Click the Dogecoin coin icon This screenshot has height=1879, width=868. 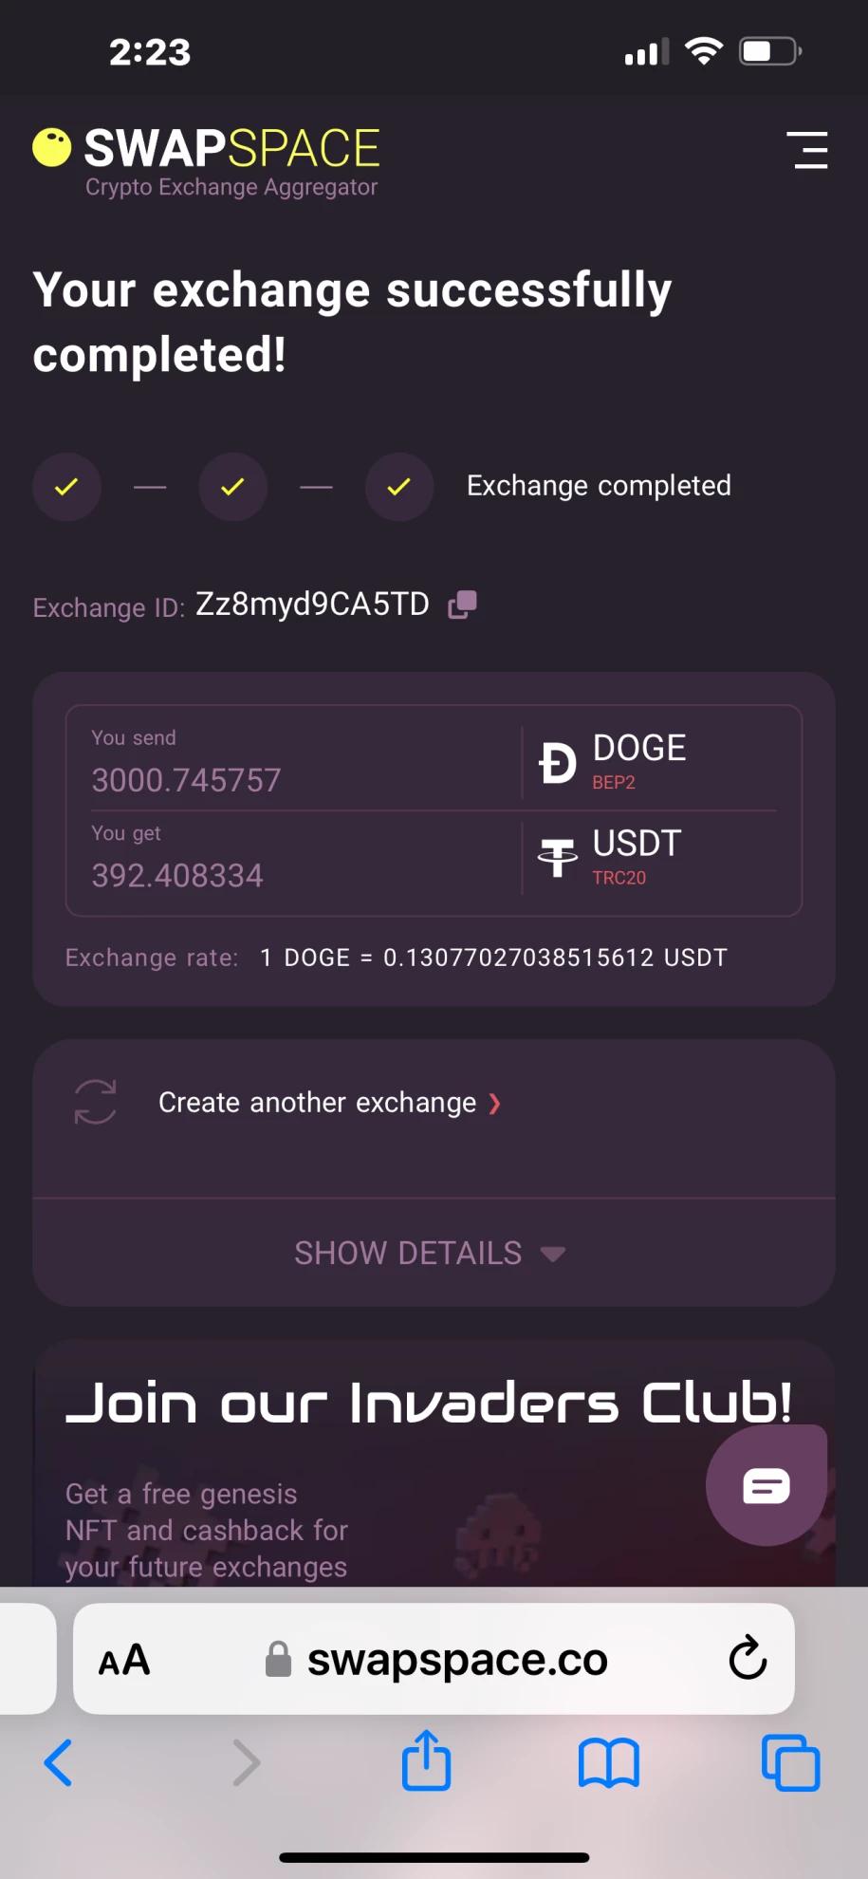[x=557, y=763]
